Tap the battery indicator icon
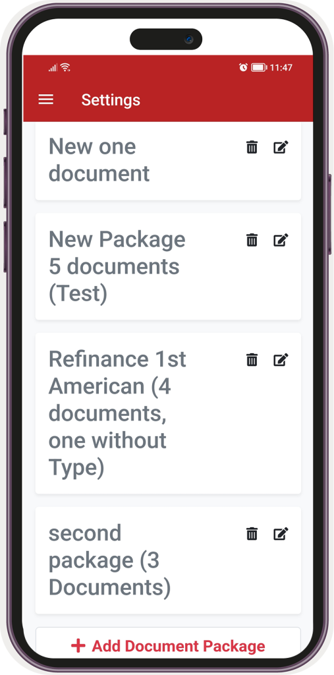The image size is (334, 675). tap(259, 67)
